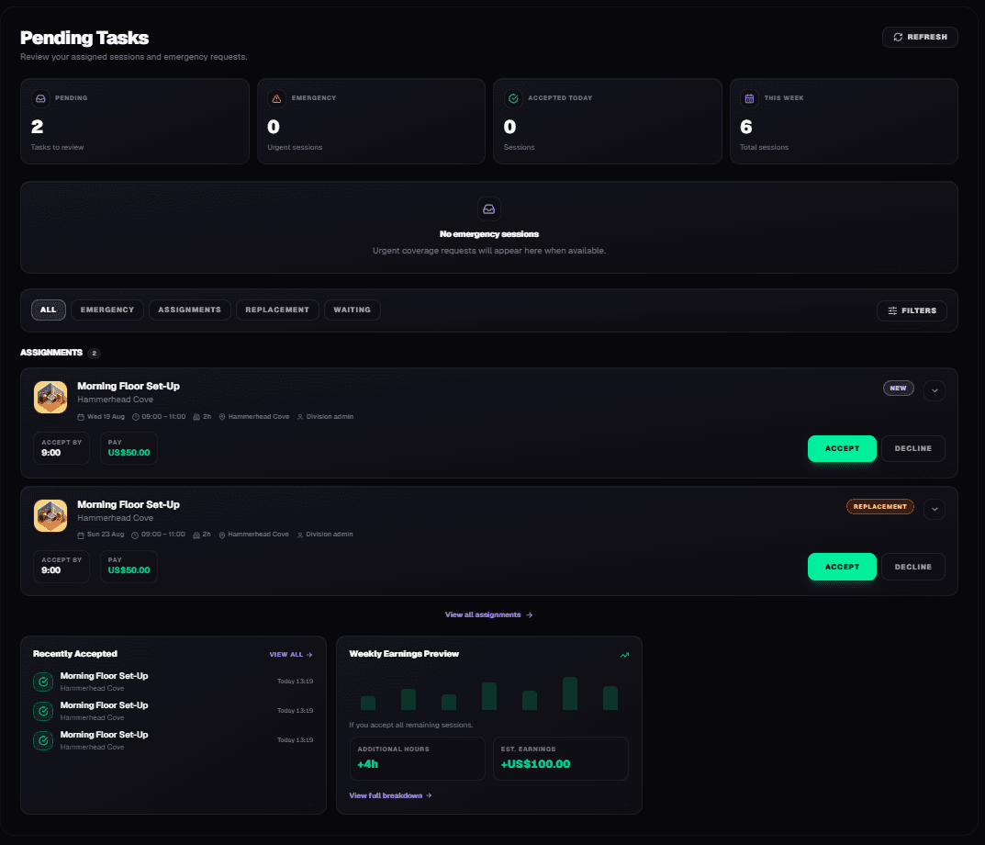Viewport: 985px width, 845px height.
Task: Click third accepted check icon in Recently Accepted
Action: click(x=43, y=740)
